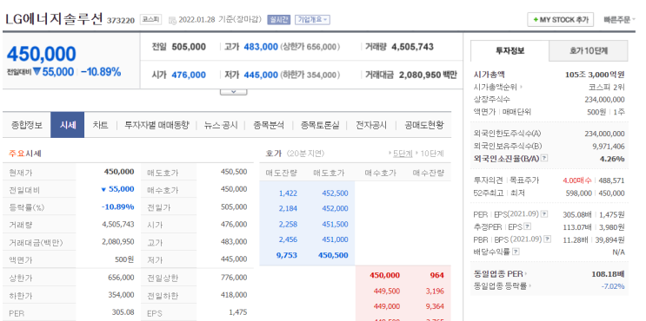Click the 시가총액 105조 3,000억원 value
646x321 pixels.
(595, 75)
